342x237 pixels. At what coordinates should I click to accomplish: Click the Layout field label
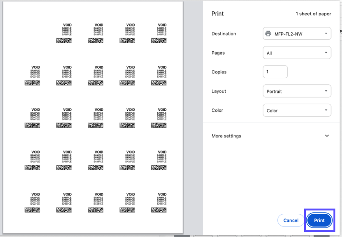[x=218, y=91]
